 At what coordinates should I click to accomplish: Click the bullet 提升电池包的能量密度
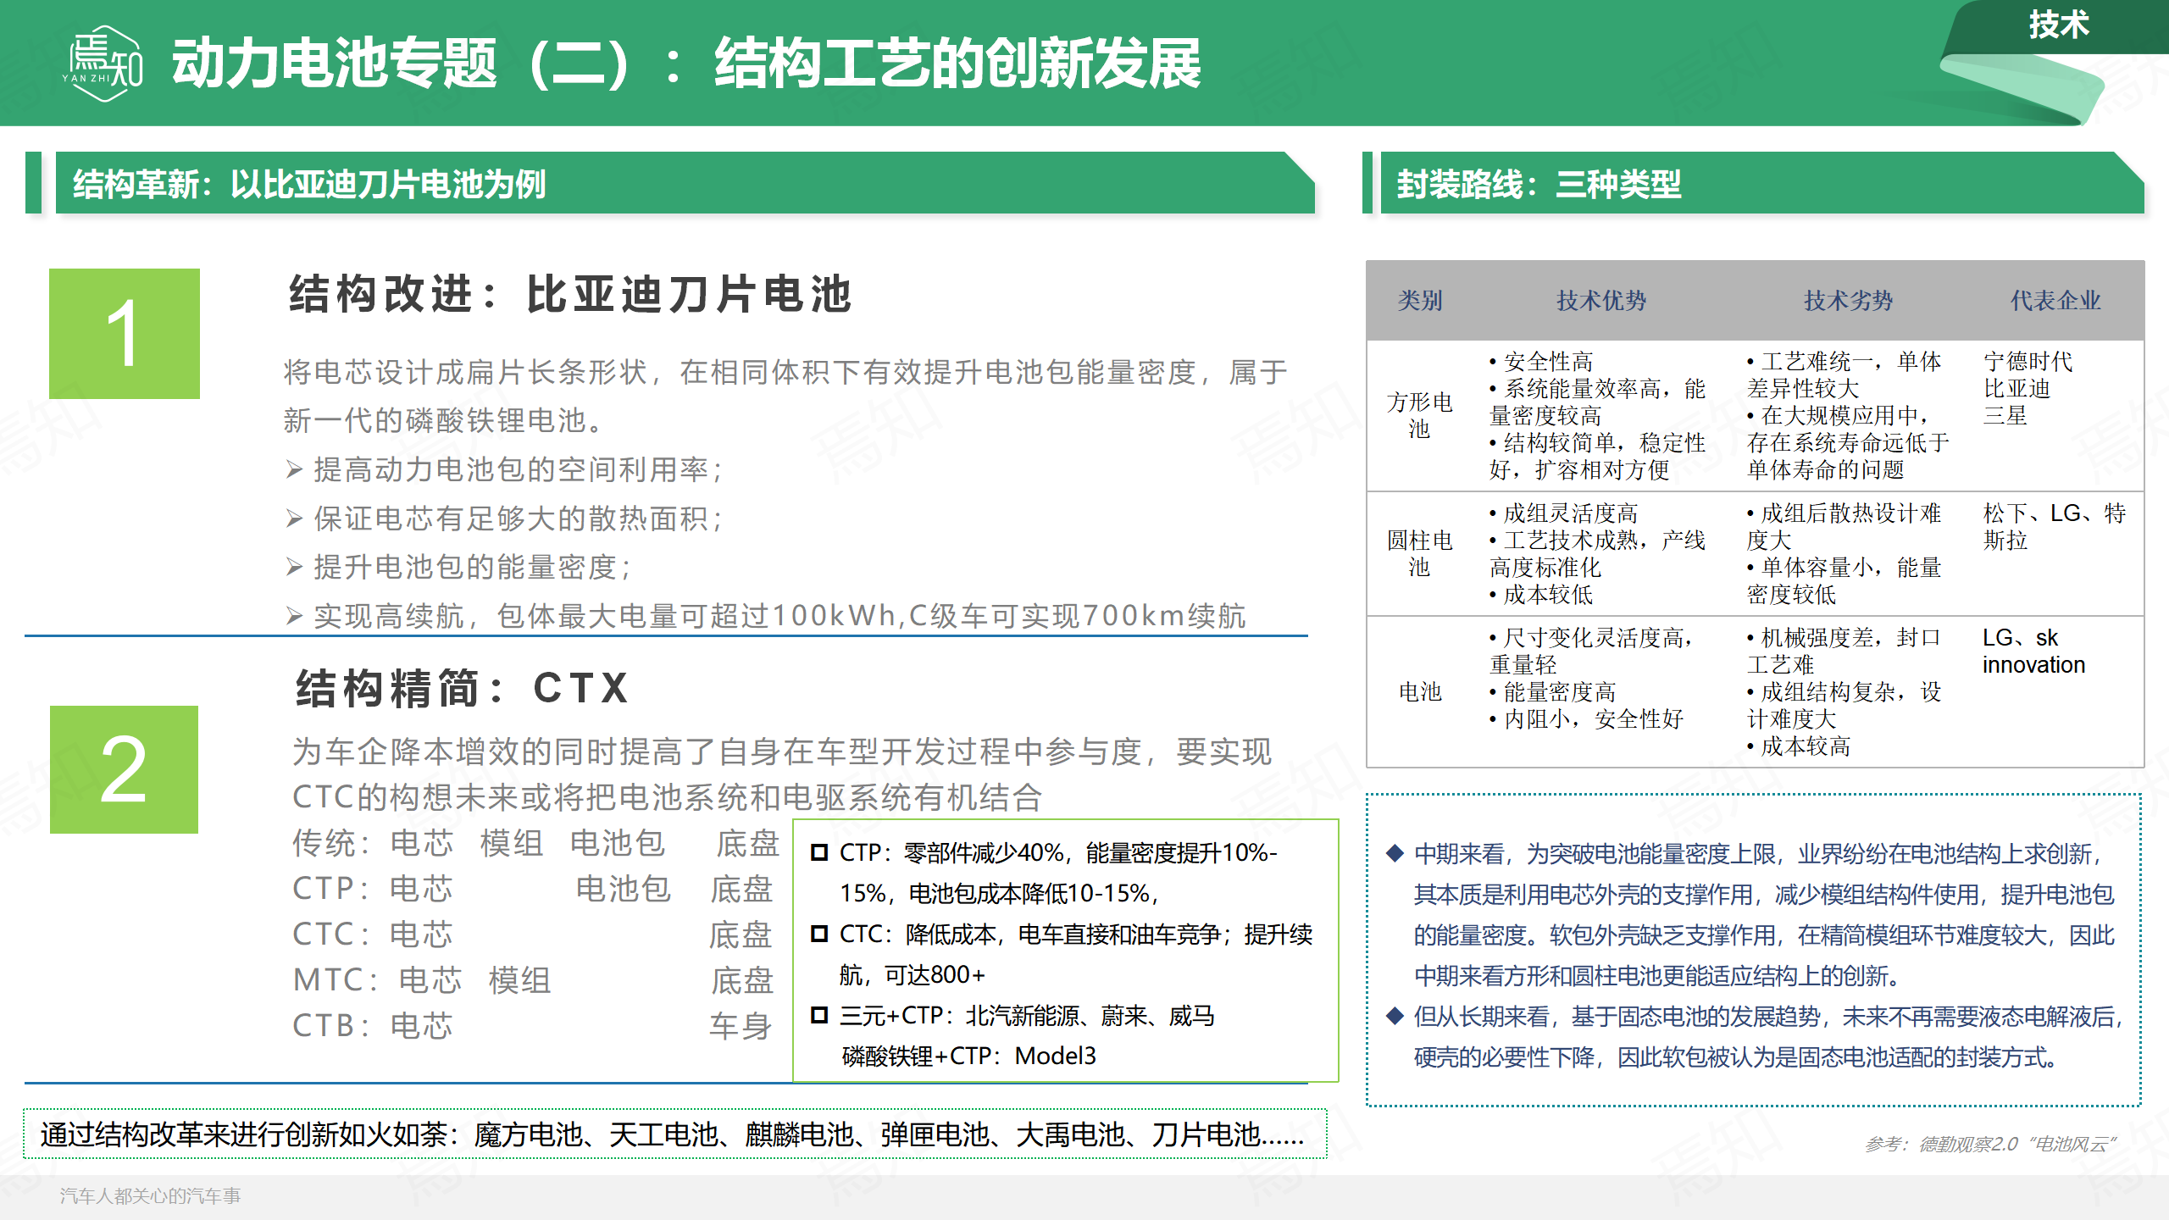[x=473, y=567]
